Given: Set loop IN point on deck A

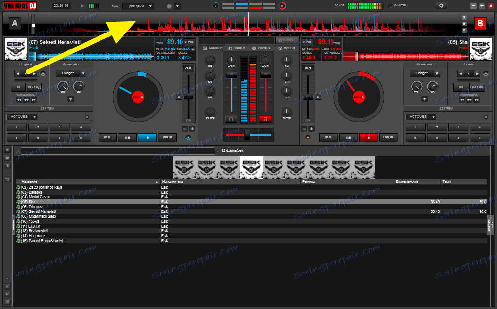Looking at the screenshot, I should click(x=18, y=87).
